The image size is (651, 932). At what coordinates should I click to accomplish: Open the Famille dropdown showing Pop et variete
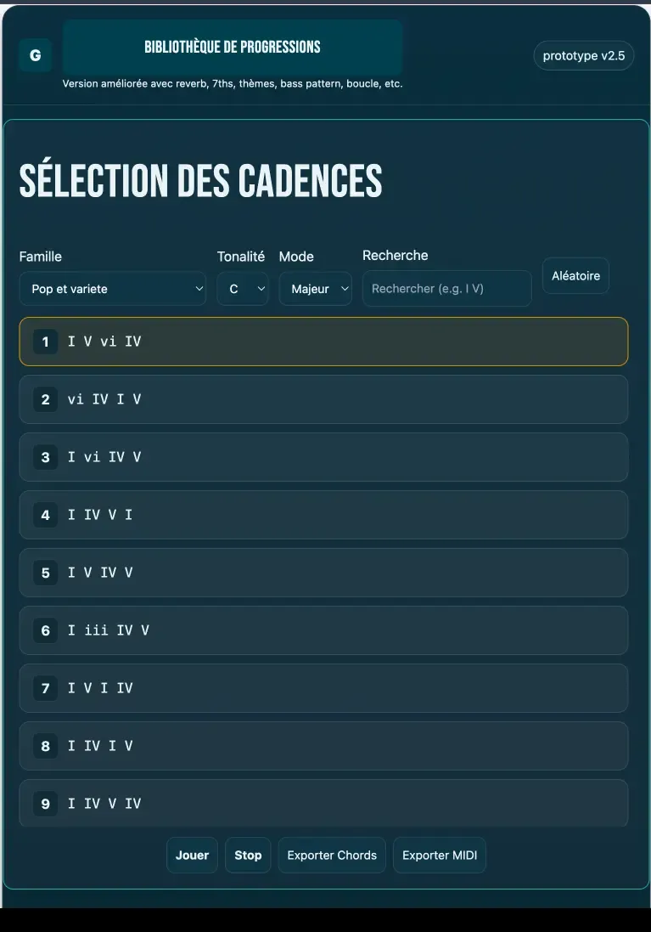tap(112, 289)
